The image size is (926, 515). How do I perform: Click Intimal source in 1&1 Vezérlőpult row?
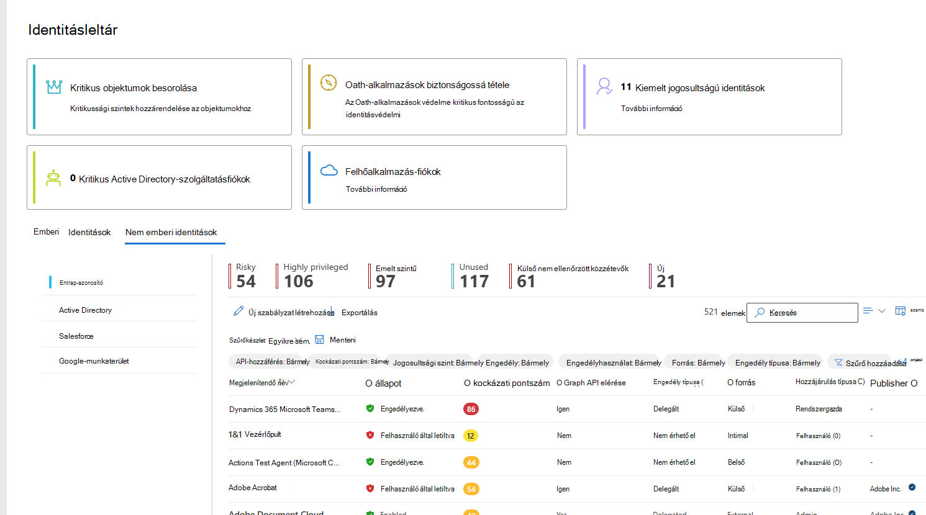point(738,436)
